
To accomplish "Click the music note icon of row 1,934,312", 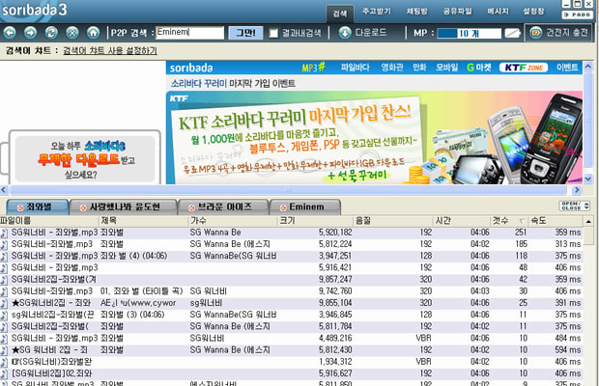I will pos(4,362).
